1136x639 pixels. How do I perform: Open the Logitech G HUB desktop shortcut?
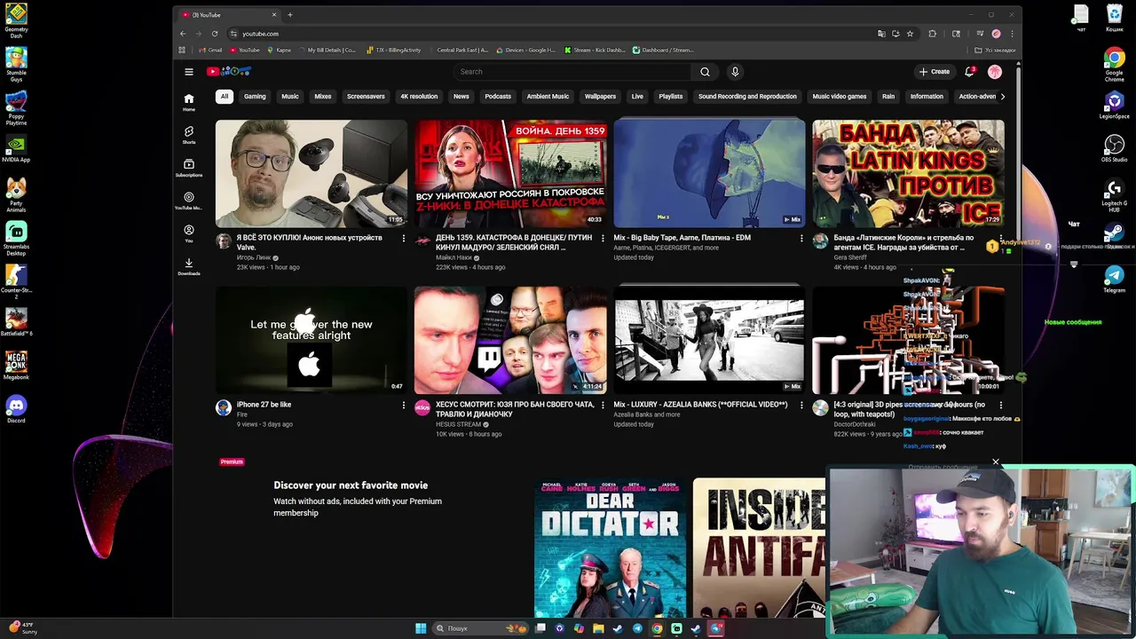[1114, 195]
